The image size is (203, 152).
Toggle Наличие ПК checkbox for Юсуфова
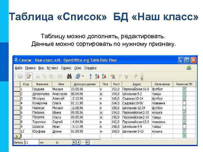pyautogui.click(x=184, y=131)
